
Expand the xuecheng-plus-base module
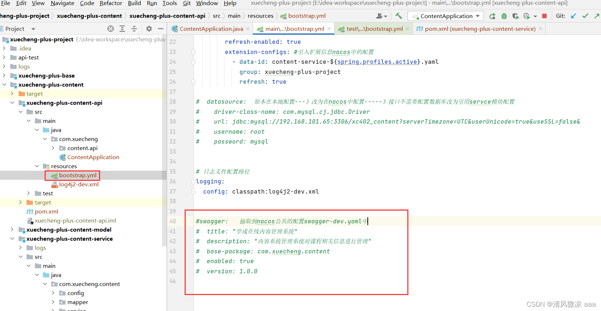coord(4,75)
